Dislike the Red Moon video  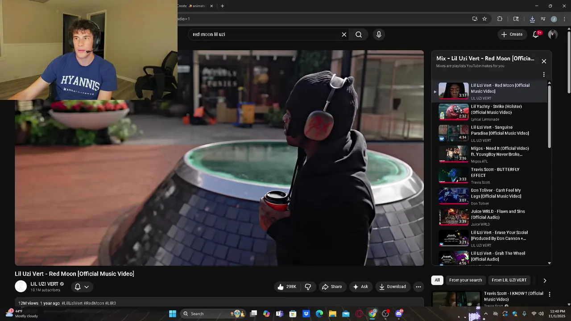[x=308, y=287]
